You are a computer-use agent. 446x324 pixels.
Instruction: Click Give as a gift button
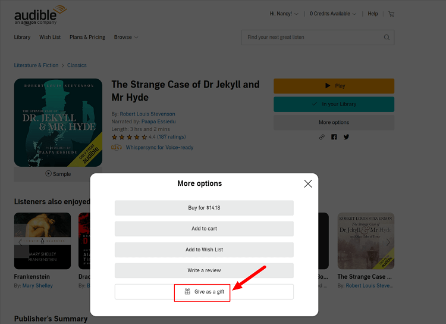(x=204, y=292)
